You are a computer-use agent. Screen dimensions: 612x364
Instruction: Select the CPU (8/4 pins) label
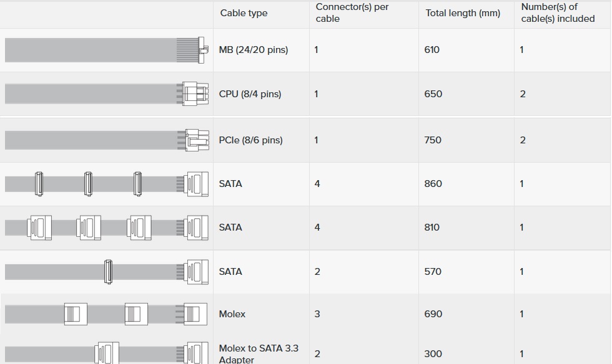pyautogui.click(x=250, y=94)
